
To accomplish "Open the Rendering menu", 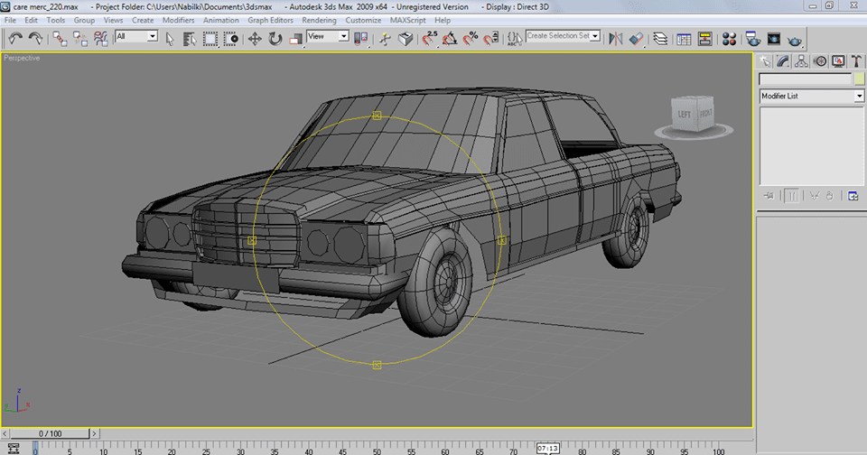I will (x=319, y=20).
